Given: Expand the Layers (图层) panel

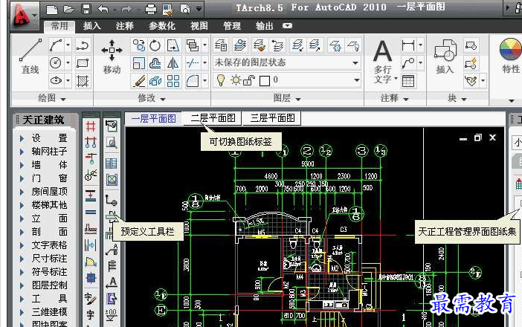Looking at the screenshot, I should pos(287,98).
